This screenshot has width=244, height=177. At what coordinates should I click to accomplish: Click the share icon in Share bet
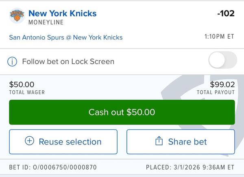[159, 141]
